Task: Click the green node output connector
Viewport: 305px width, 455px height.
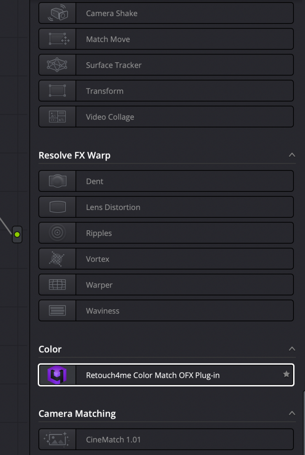Action: click(x=17, y=234)
